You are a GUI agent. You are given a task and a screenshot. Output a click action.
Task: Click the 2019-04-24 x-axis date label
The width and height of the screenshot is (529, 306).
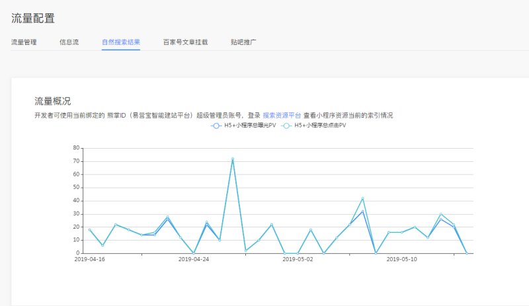point(193,260)
